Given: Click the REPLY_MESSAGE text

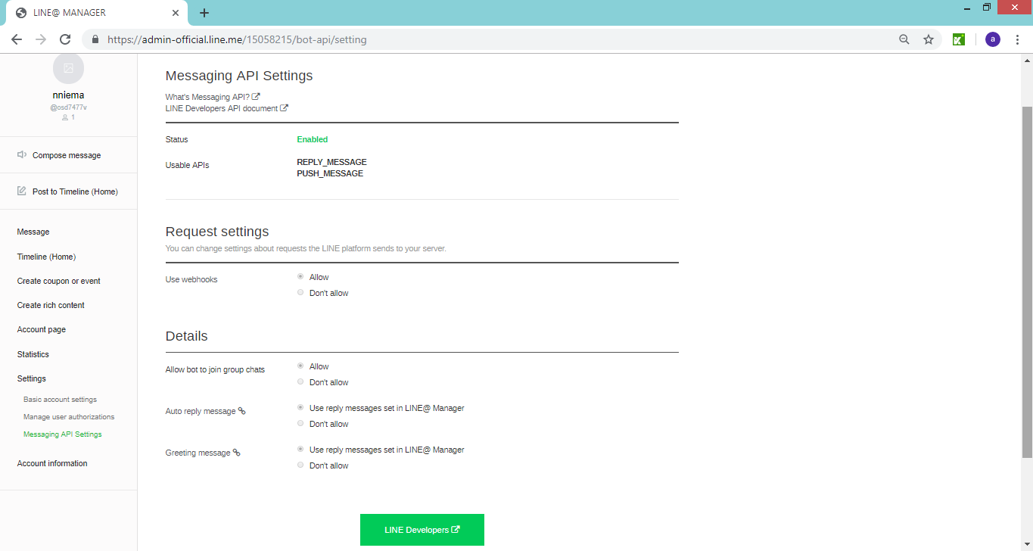Looking at the screenshot, I should (331, 162).
